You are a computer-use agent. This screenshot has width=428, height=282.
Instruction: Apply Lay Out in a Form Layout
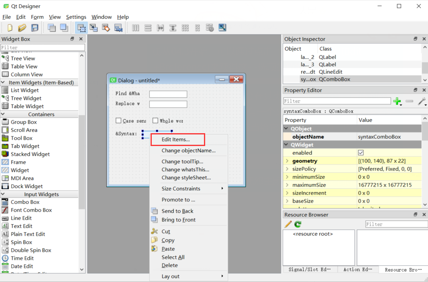point(198,28)
